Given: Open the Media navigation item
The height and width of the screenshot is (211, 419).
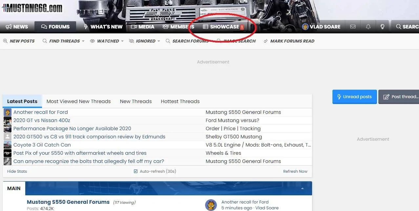Looking at the screenshot, I should (142, 27).
